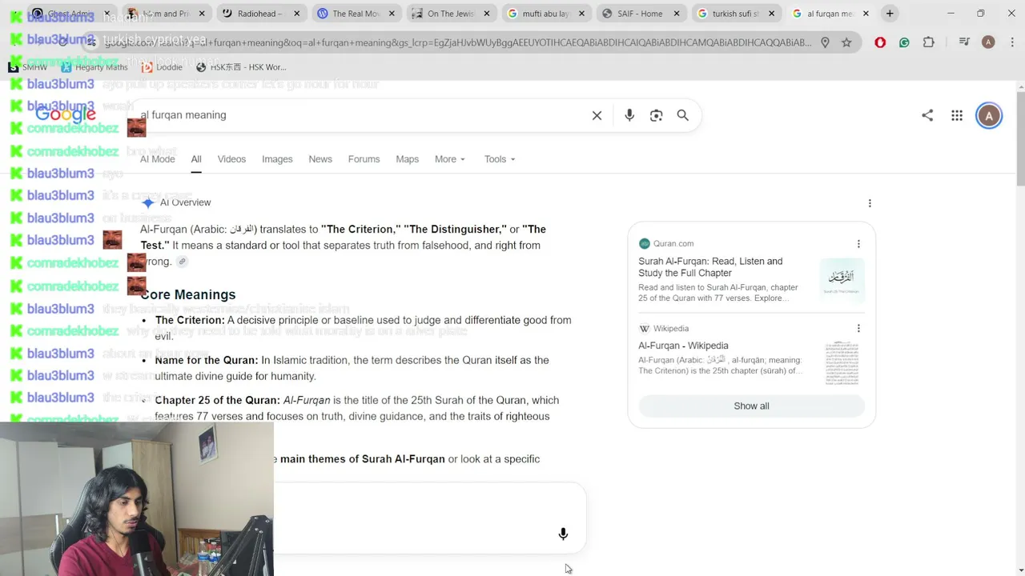Open the Al-Furqan - Wikipedia result
This screenshot has height=576, width=1025.
tap(683, 346)
